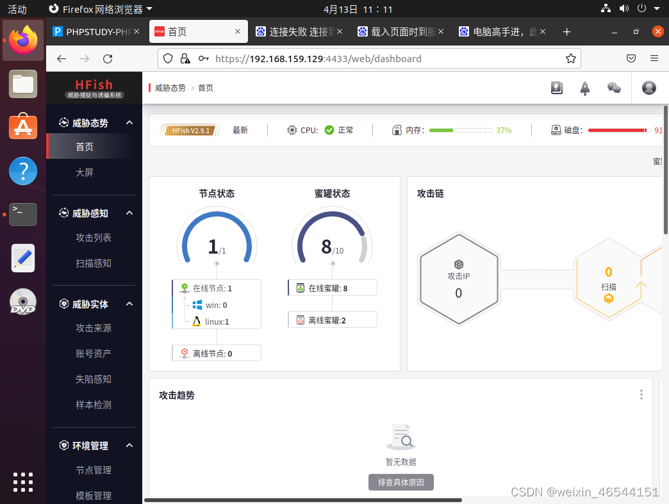Click the 扫描 hexagon node

tap(608, 279)
